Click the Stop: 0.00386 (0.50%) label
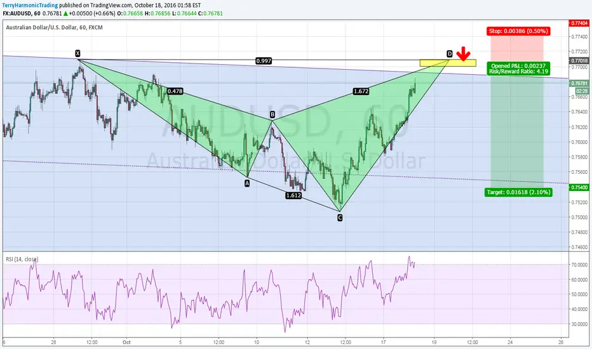This screenshot has height=349, width=592. pyautogui.click(x=518, y=31)
